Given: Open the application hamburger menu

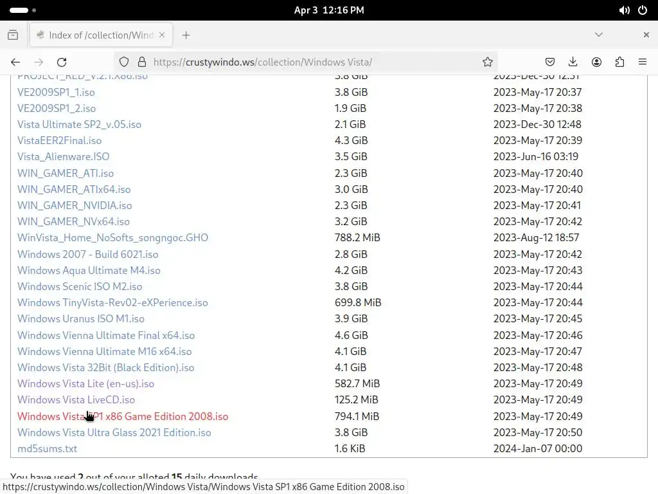Looking at the screenshot, I should [x=643, y=62].
